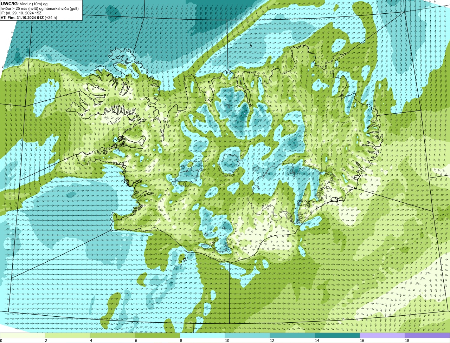Click the legend scale label '2'
The height and width of the screenshot is (343, 450).
tap(46, 341)
